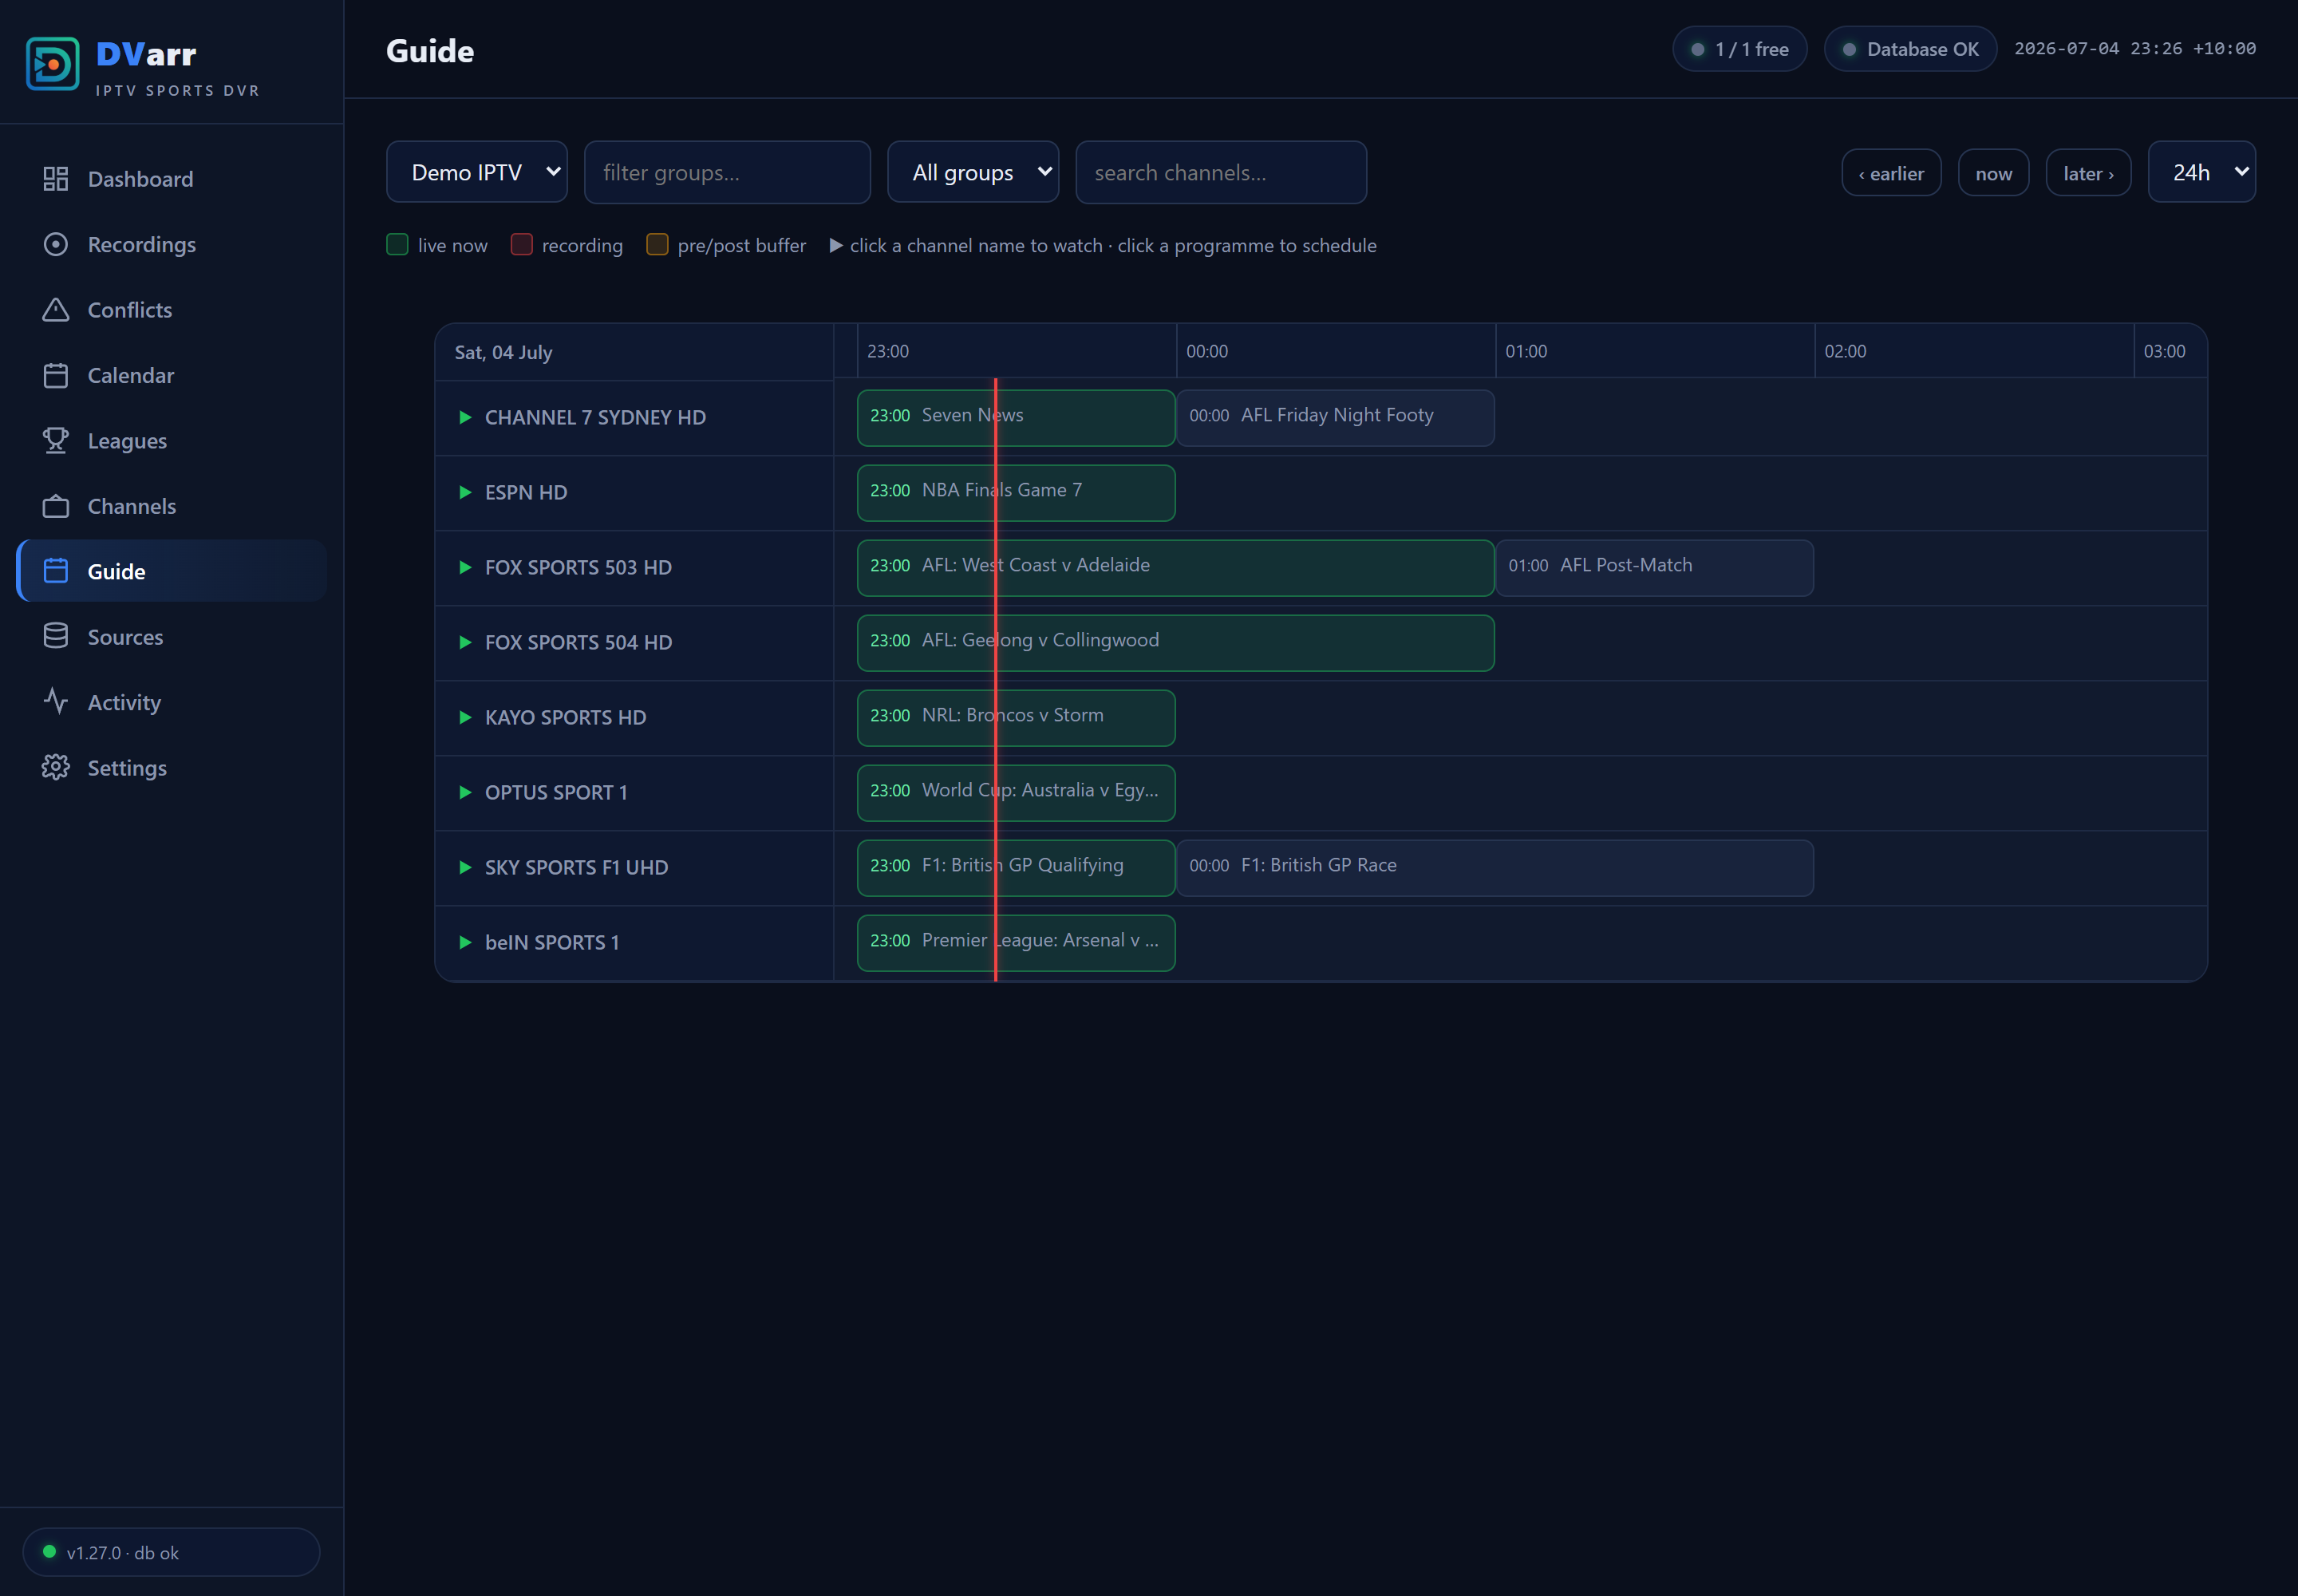The width and height of the screenshot is (2298, 1596).
Task: Click the pre/post buffer amber legend swatch
Action: coord(657,244)
